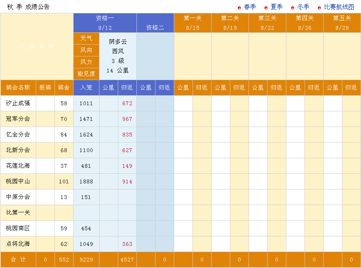Click the 点将北海 club name

click(18, 244)
